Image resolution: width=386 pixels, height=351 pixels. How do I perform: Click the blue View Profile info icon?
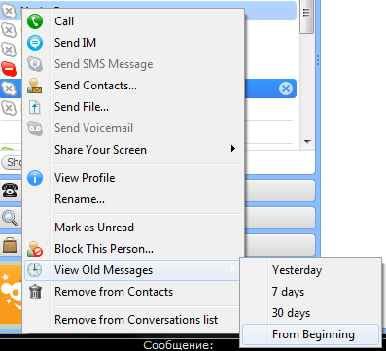point(35,178)
